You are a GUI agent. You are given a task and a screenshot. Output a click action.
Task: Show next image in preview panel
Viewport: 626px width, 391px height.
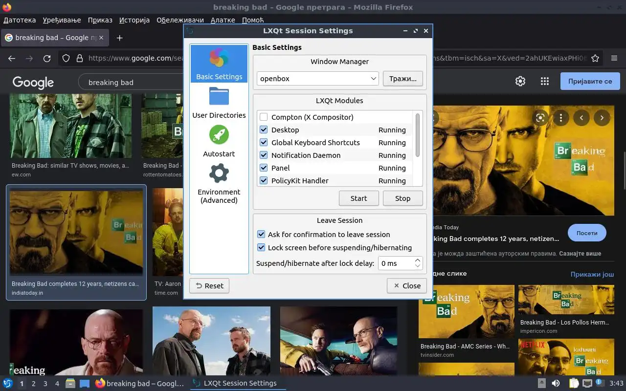pos(602,117)
